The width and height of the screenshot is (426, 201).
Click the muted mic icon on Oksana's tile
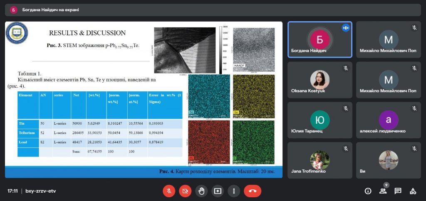(346, 68)
